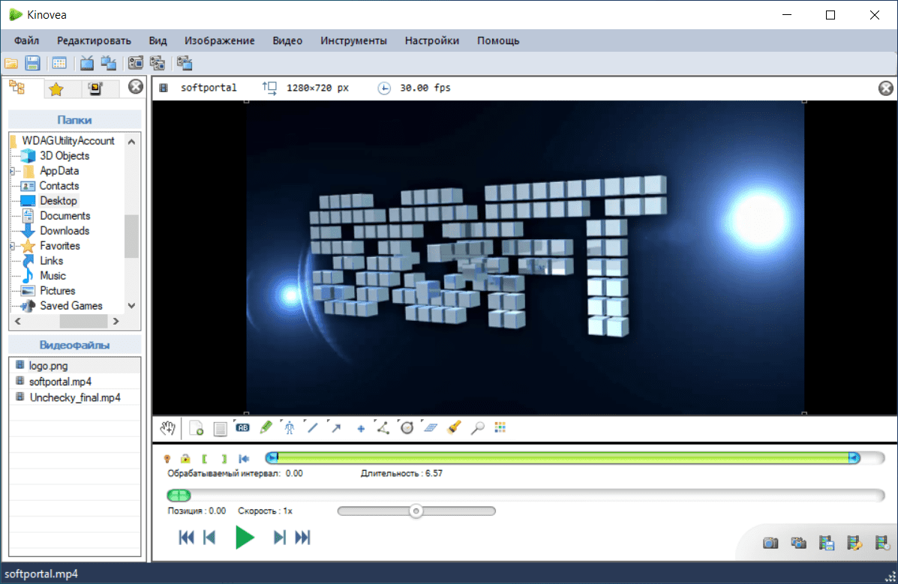
Task: Step back one frame
Action: [x=209, y=537]
